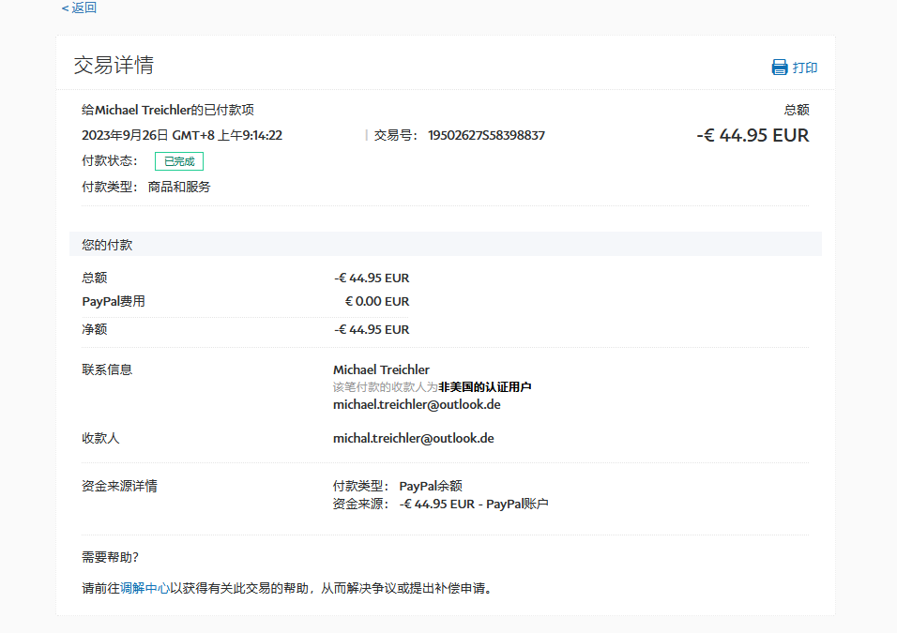The height and width of the screenshot is (633, 897).
Task: Click the bold 非美国的认证用户 text
Action: coord(485,387)
